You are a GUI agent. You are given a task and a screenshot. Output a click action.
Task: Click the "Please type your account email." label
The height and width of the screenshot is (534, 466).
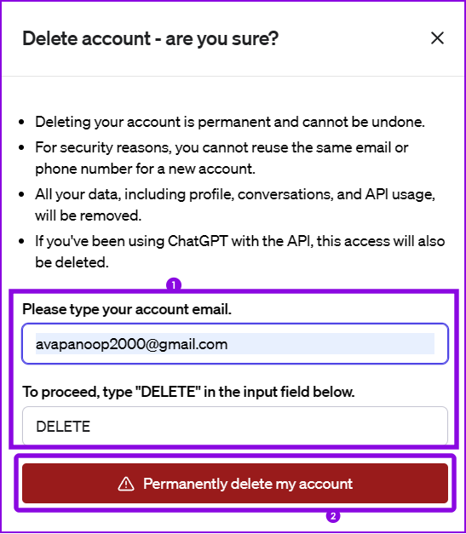tap(127, 309)
